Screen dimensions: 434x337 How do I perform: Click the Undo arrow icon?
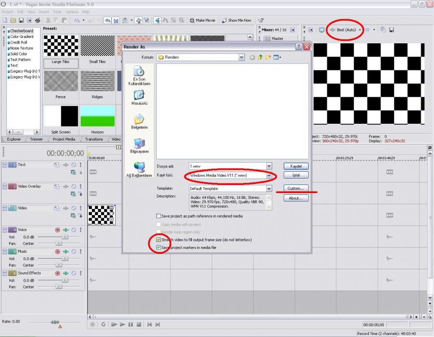click(77, 20)
